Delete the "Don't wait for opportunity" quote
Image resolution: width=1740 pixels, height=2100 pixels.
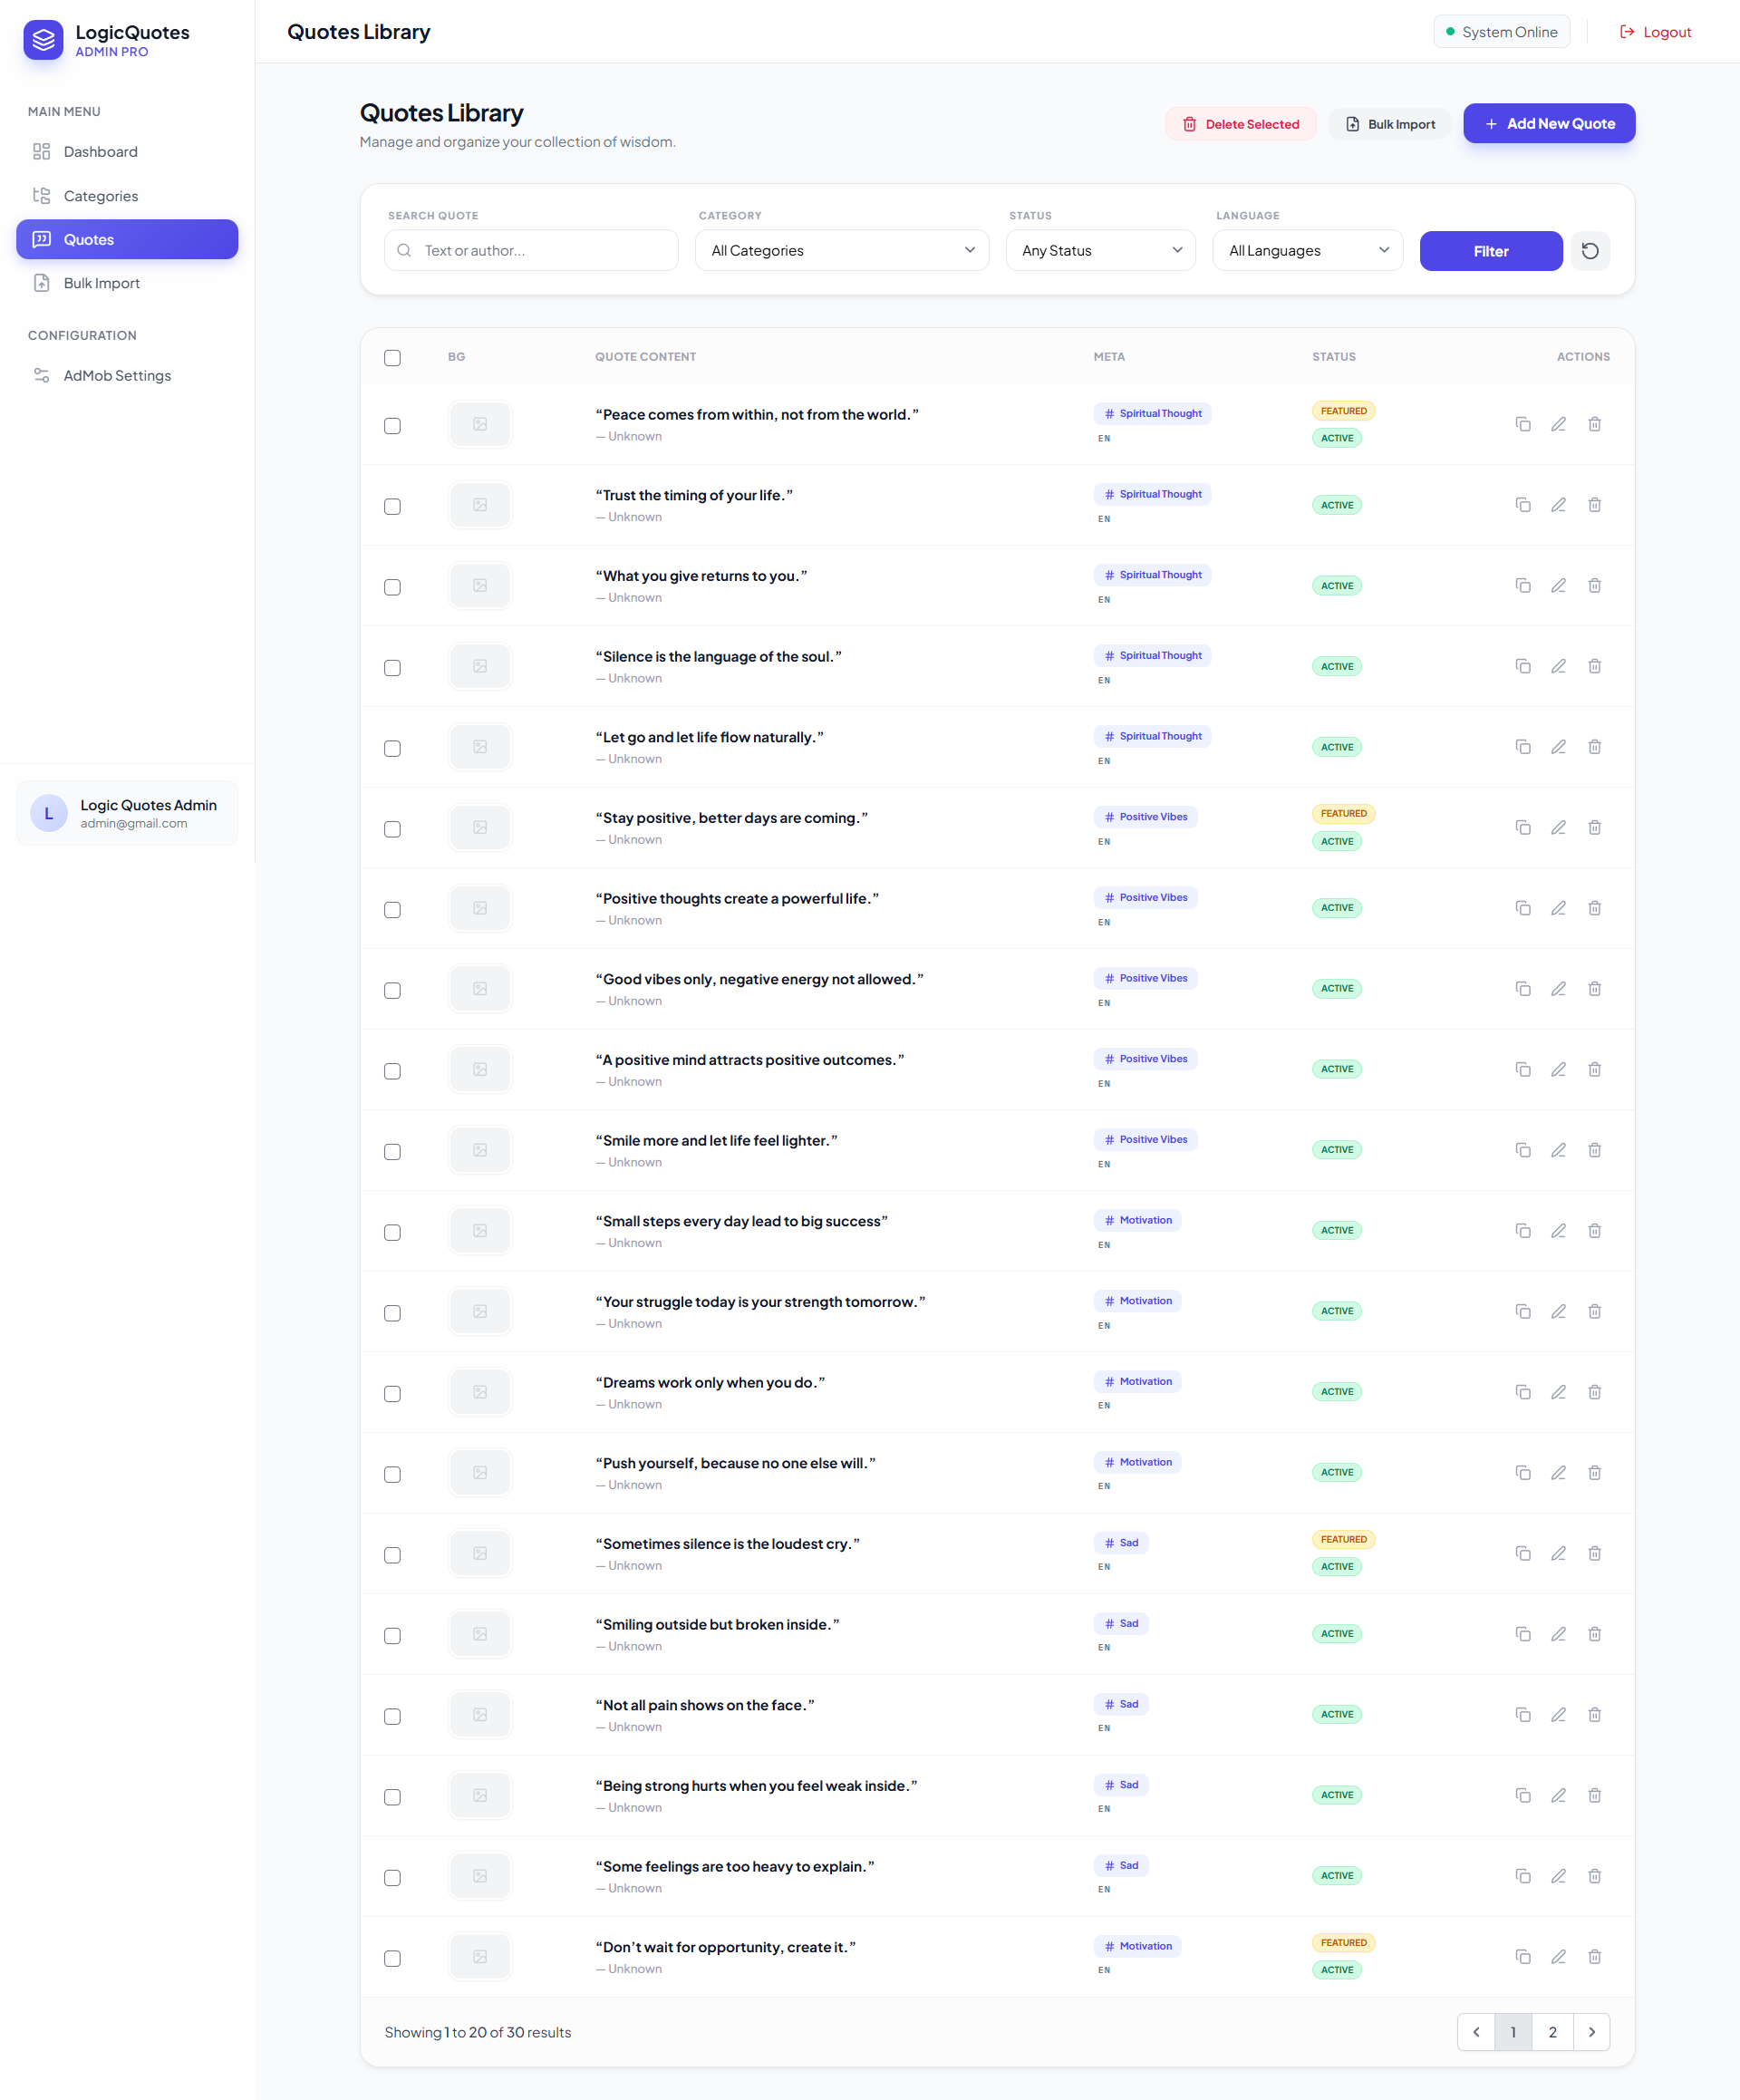coord(1594,1957)
